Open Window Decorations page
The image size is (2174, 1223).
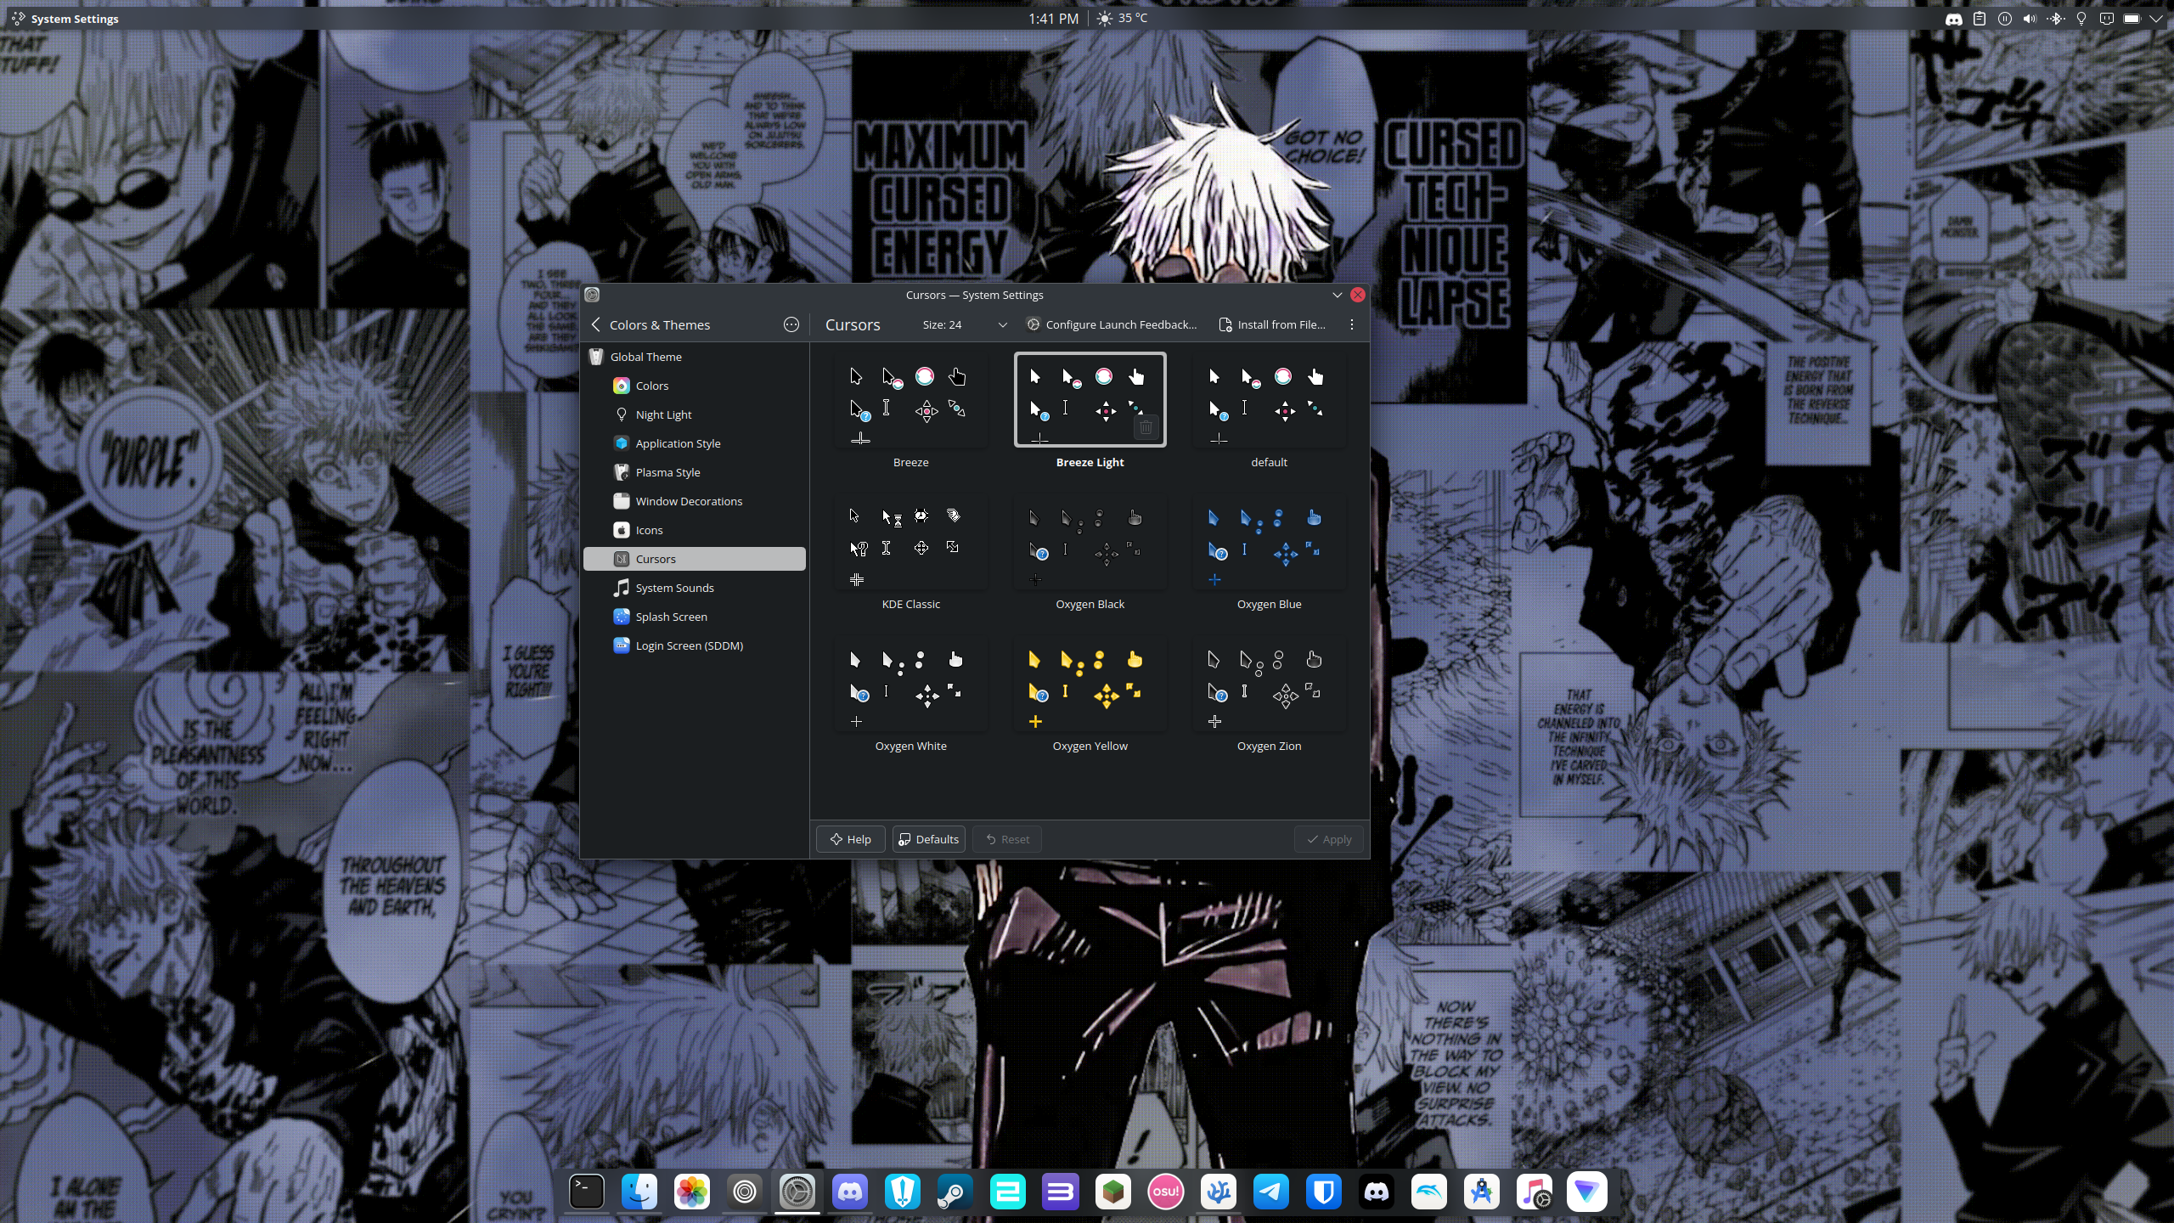tap(695, 501)
